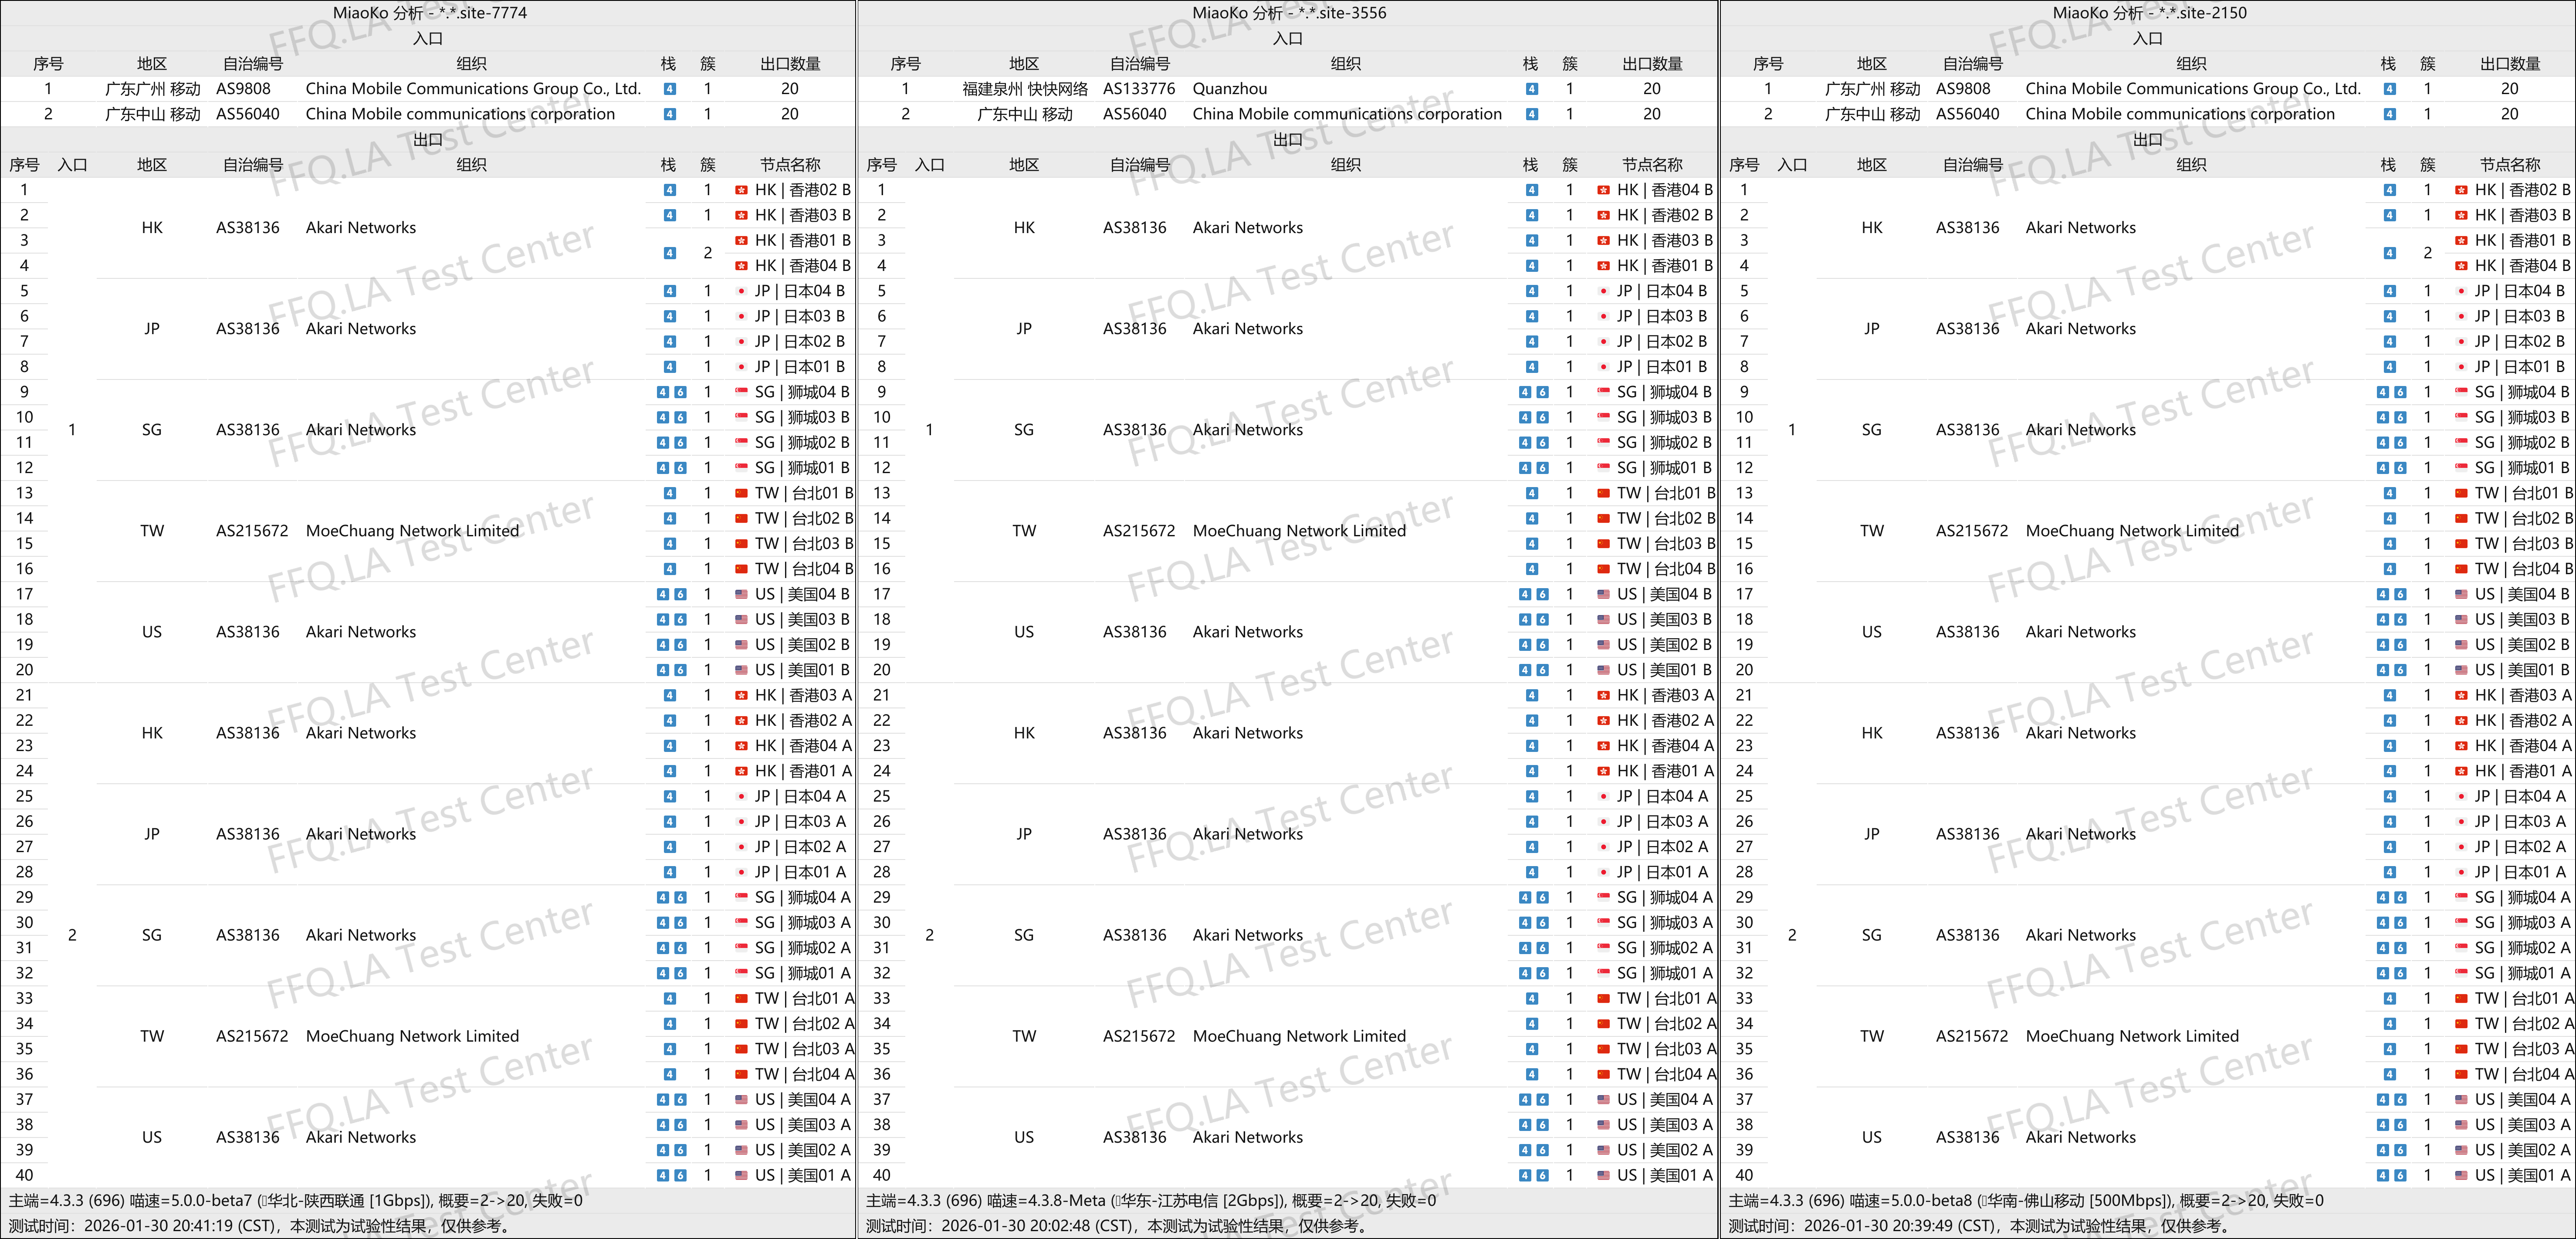Click US flag beside 美国04 B in site-2150
This screenshot has width=2576, height=1239.
click(2461, 594)
